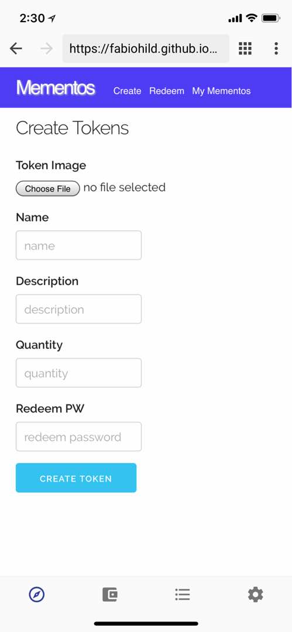The width and height of the screenshot is (292, 632).
Task: Open the wallet icon in bottom bar
Action: [109, 594]
